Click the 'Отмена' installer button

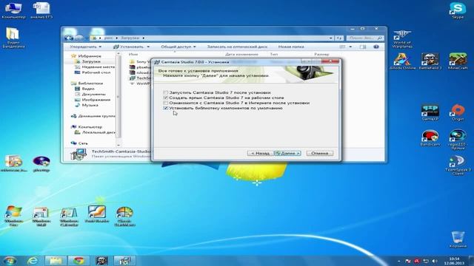tap(319, 153)
